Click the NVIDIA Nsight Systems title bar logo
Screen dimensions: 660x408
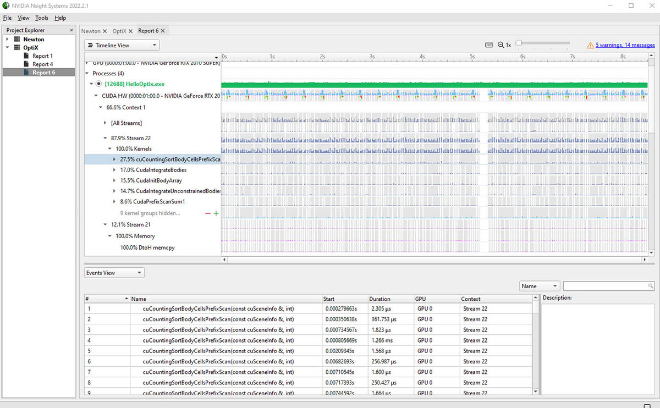coord(6,5)
